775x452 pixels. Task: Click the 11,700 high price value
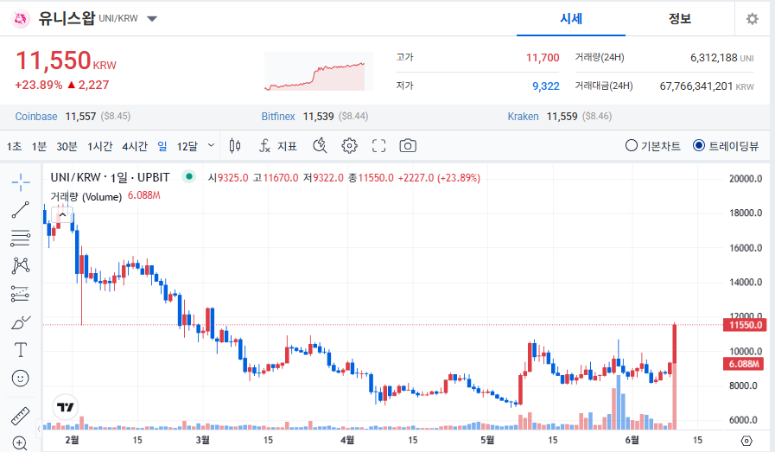pyautogui.click(x=543, y=58)
